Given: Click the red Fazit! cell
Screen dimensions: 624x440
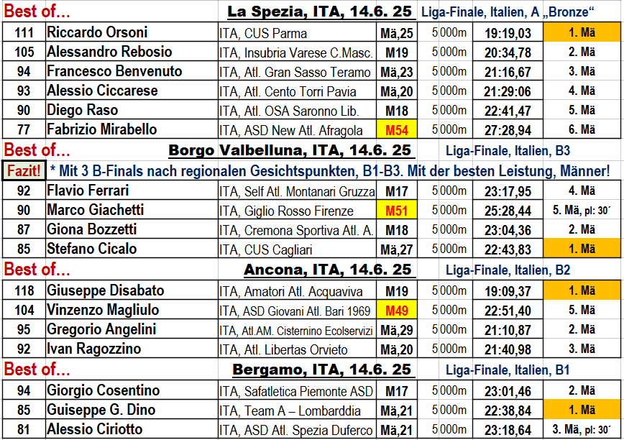Looking at the screenshot, I should [24, 170].
